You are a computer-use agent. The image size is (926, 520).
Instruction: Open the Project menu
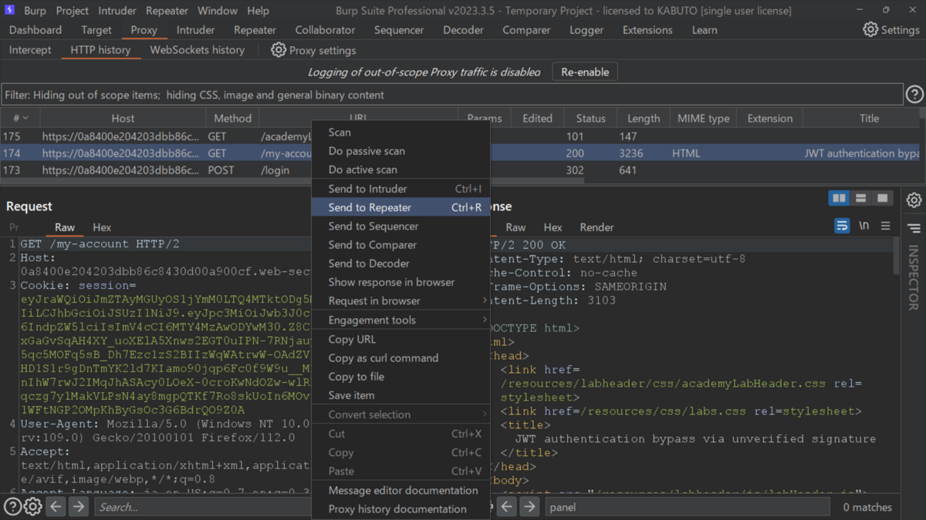tap(73, 11)
